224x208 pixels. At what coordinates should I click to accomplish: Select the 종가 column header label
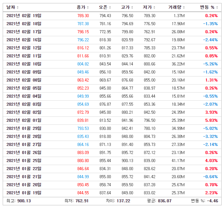[x=81, y=7]
